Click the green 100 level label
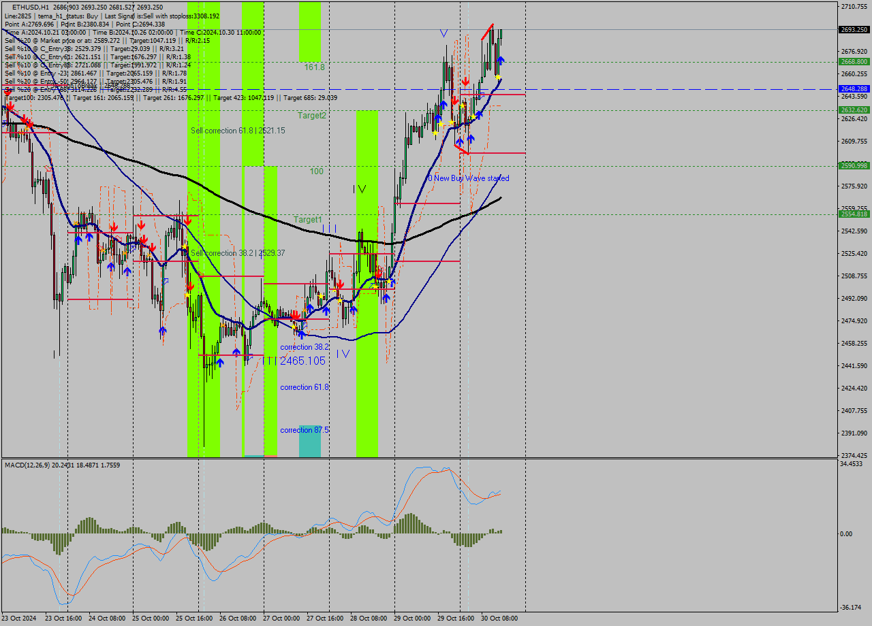The image size is (872, 626). [317, 171]
